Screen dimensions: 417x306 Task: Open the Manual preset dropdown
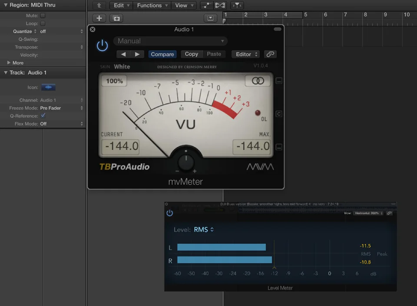(x=170, y=41)
